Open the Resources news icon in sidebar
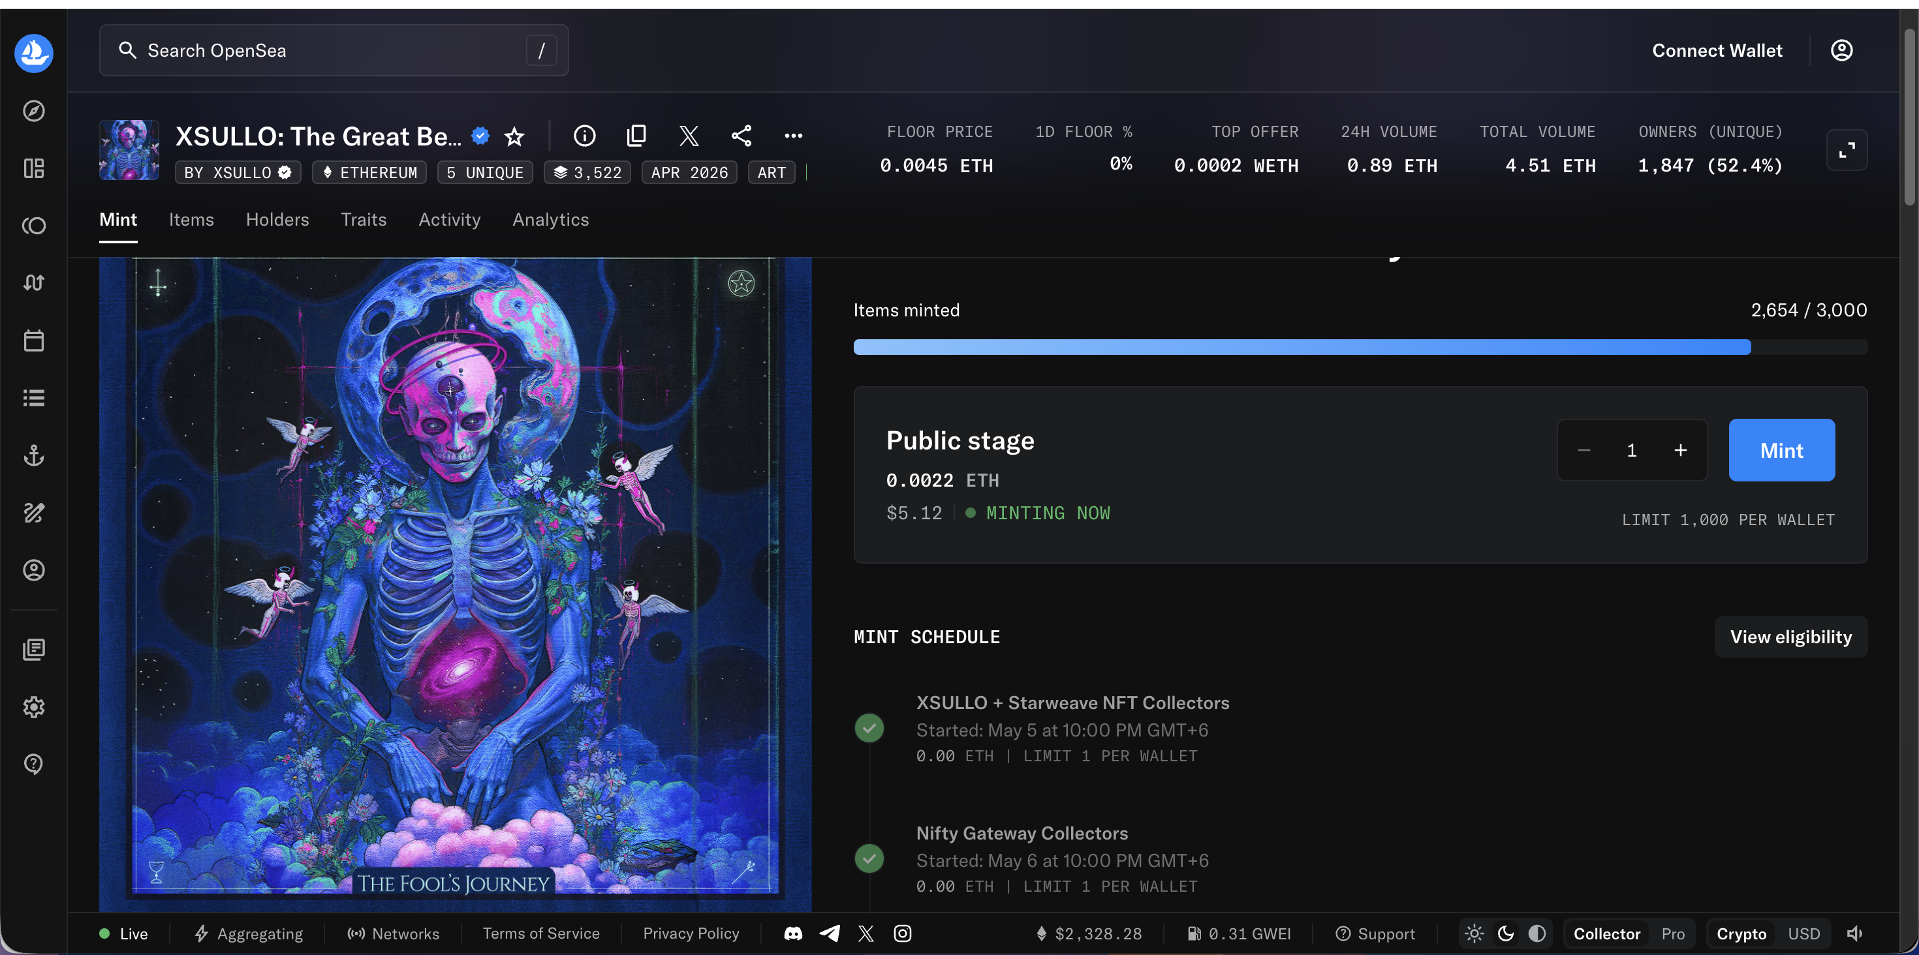The width and height of the screenshot is (1919, 955). (x=33, y=649)
